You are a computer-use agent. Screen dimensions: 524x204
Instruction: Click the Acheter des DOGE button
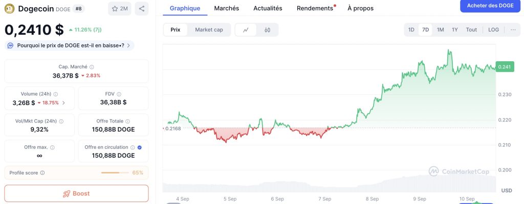490,6
